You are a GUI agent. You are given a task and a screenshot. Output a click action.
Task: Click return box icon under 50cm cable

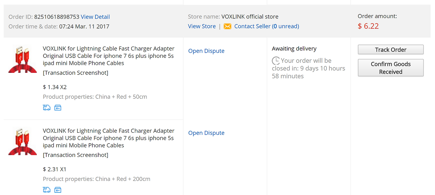click(58, 108)
